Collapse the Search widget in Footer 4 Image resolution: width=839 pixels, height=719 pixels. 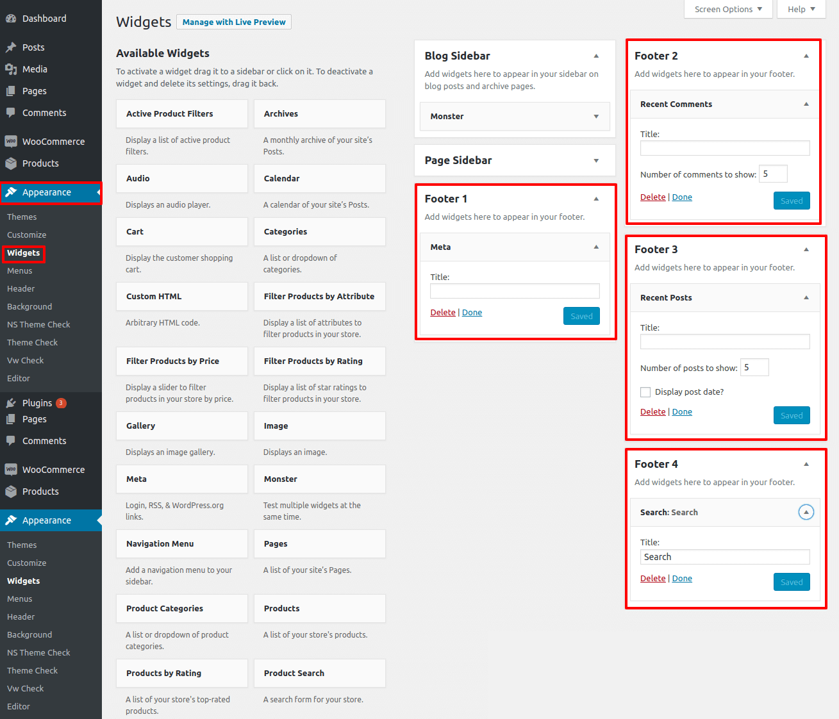[806, 512]
